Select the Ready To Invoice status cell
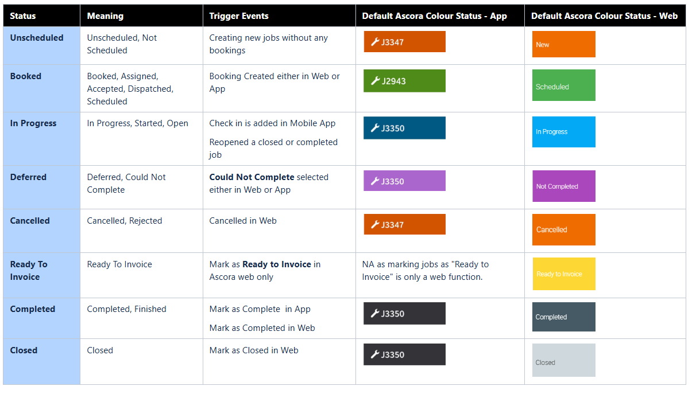The image size is (696, 394). coord(29,271)
